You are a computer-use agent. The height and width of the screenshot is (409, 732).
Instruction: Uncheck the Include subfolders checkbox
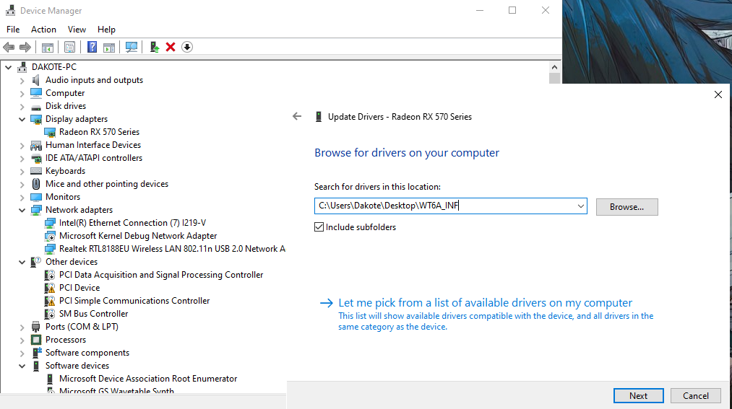tap(319, 227)
